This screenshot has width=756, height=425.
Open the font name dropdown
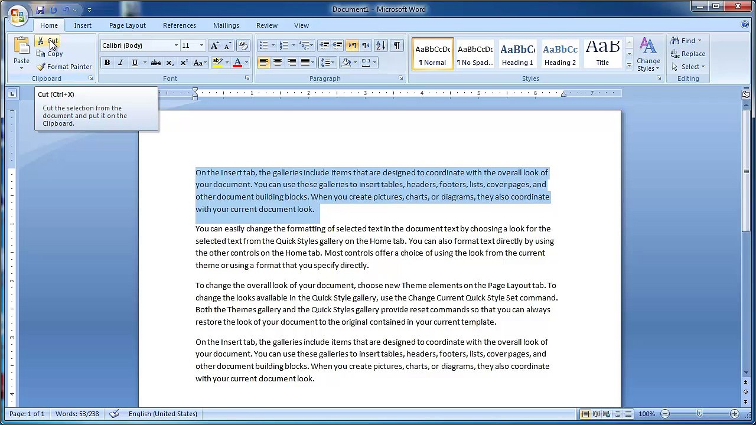(176, 45)
